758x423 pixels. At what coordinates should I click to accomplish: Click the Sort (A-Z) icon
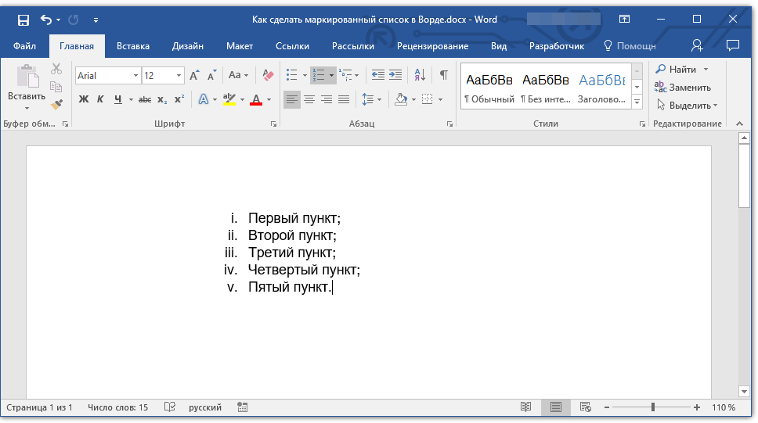pyautogui.click(x=420, y=75)
